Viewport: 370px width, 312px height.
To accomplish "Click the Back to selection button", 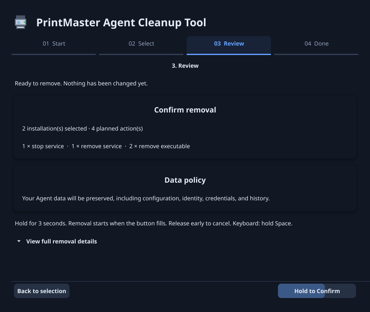I will (42, 291).
